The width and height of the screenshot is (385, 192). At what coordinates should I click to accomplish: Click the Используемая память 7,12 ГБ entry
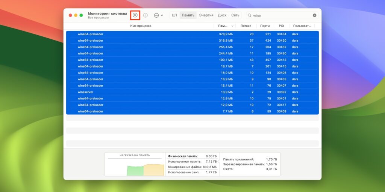192,162
